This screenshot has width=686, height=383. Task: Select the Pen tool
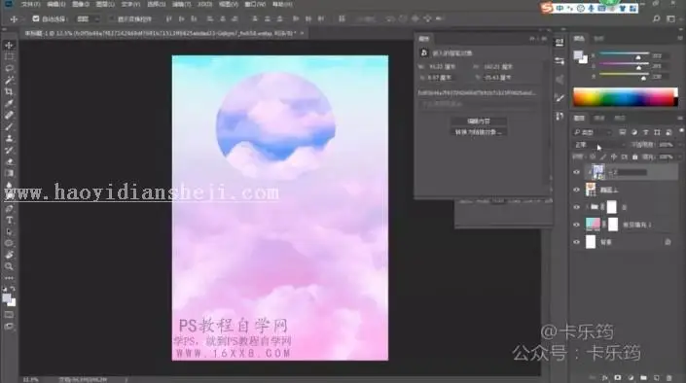(9, 209)
